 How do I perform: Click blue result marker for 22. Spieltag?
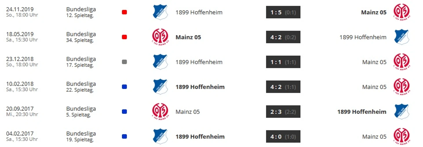point(124,86)
